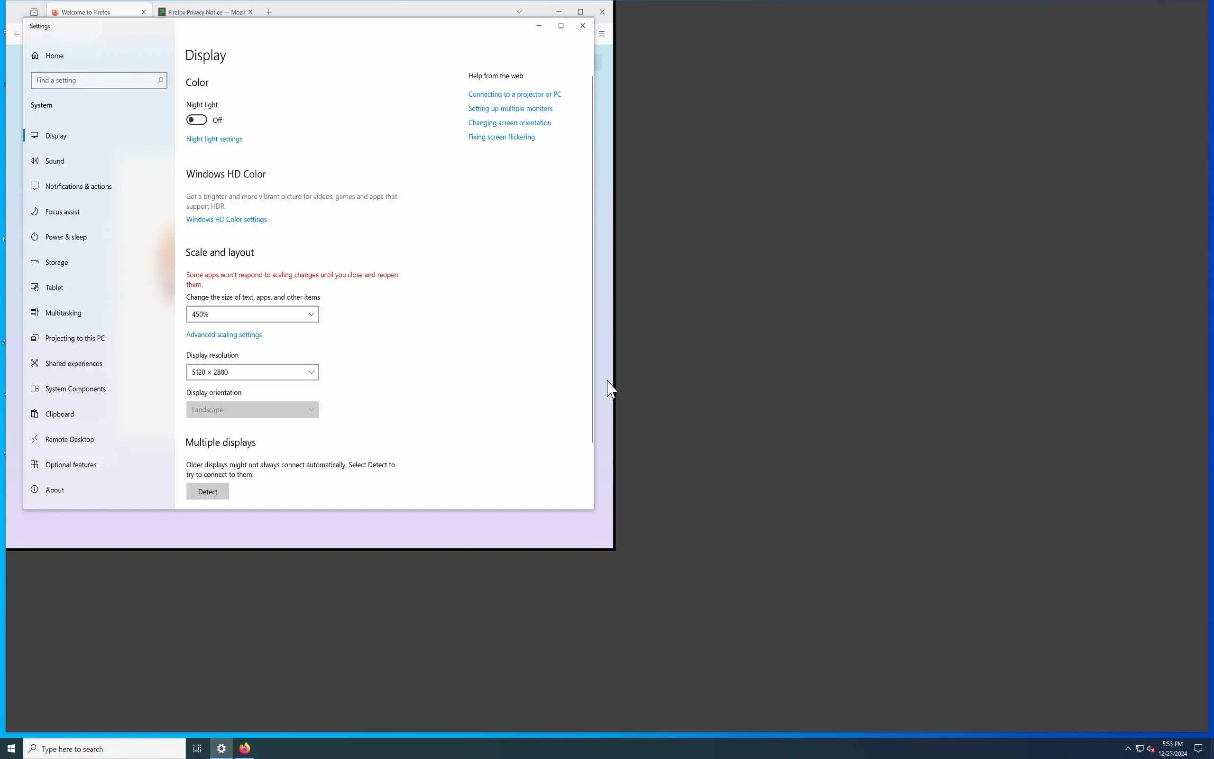Click the Shared experiences icon
Screen dimensions: 1214x759
click(35, 363)
